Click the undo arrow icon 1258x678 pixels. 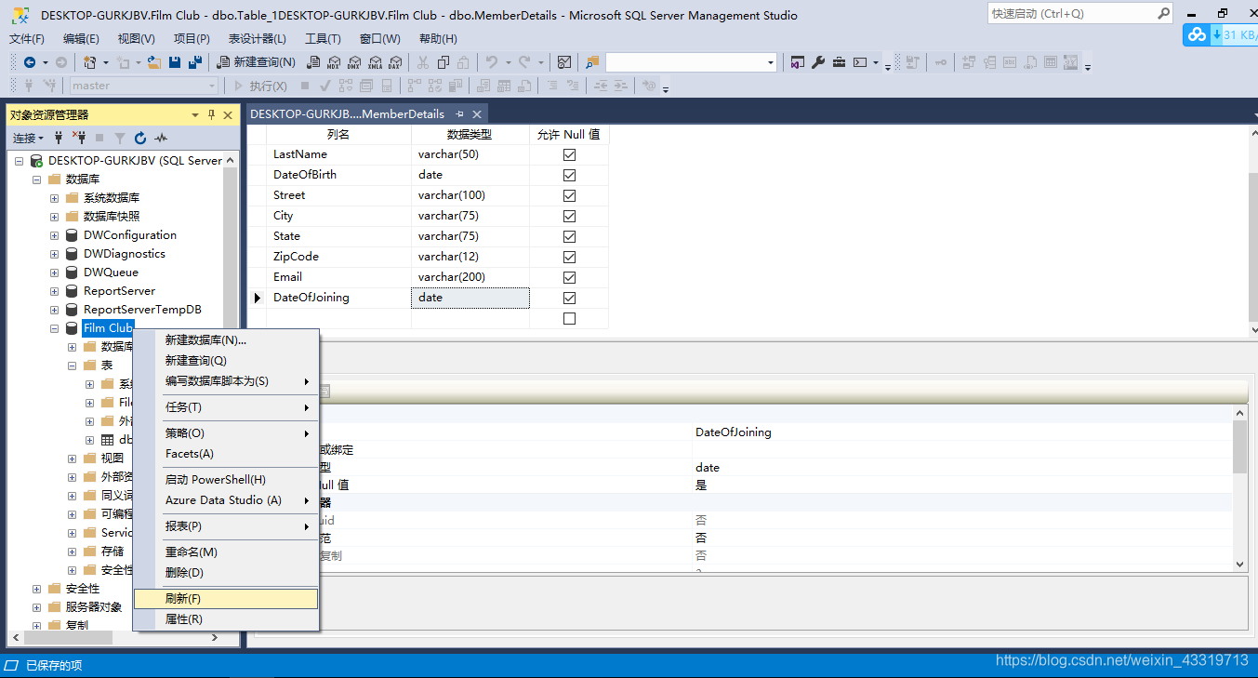pyautogui.click(x=491, y=62)
